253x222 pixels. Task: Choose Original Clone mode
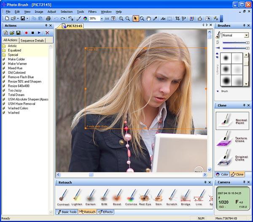click(232, 158)
